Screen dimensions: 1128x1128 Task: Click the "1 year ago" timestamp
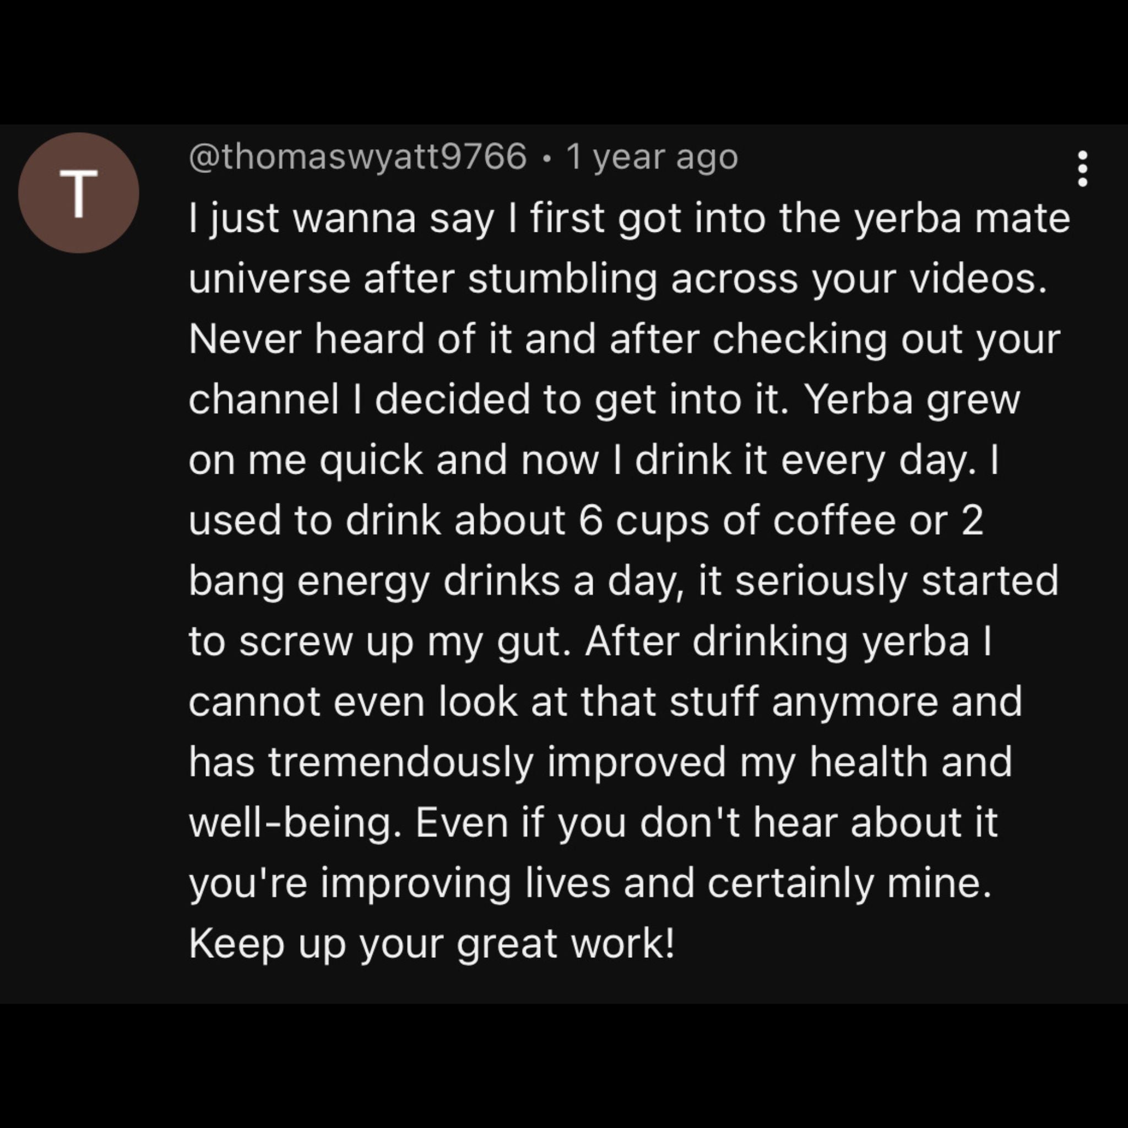click(x=652, y=157)
